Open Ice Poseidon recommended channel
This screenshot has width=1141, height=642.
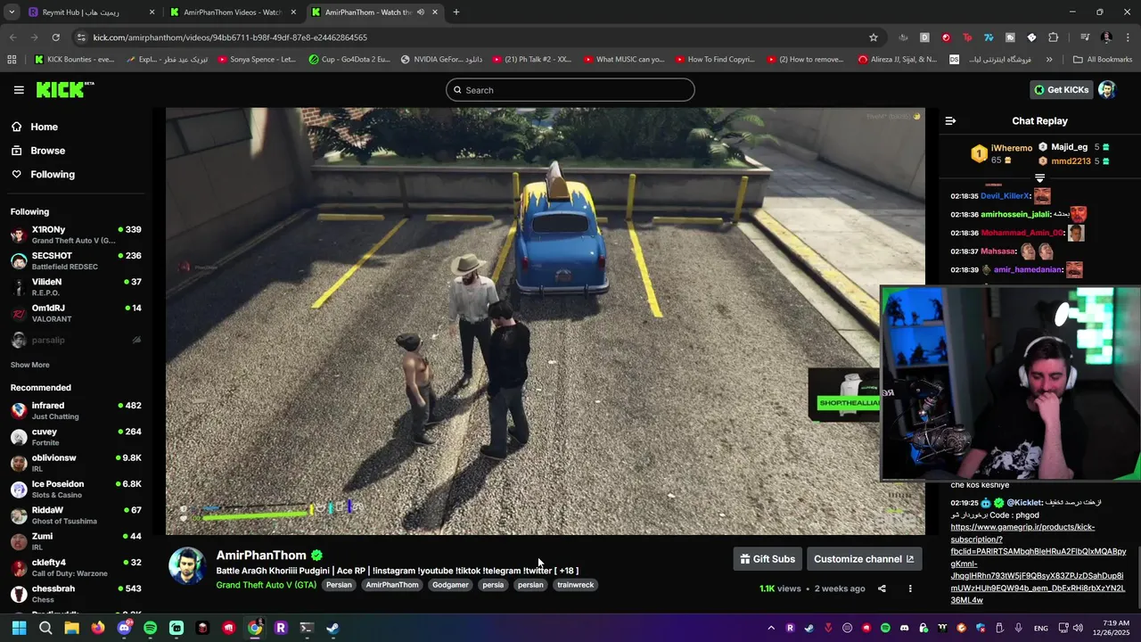(x=76, y=489)
